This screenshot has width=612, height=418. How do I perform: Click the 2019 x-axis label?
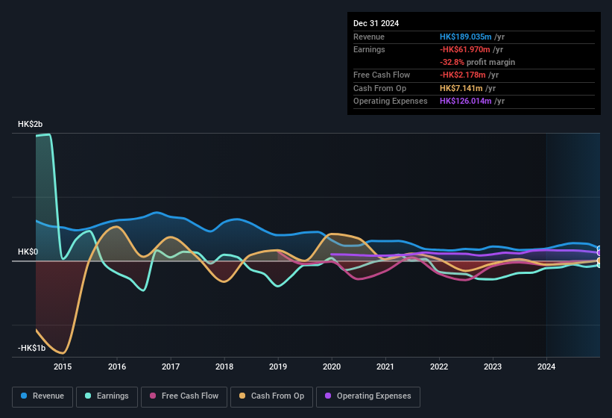coord(278,366)
